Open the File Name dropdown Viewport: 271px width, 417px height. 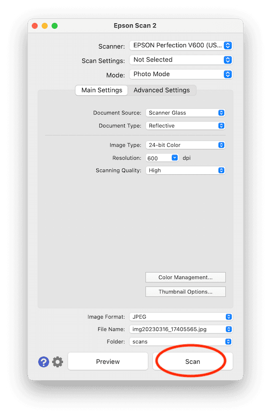click(x=181, y=329)
